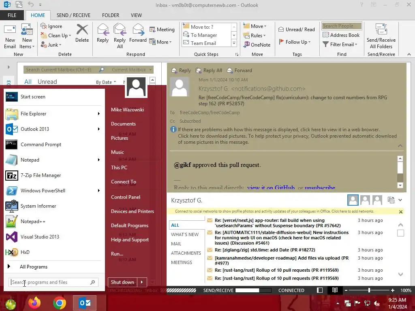Close the social networks notification bar
Screen dimensions: 415x311
(401, 211)
